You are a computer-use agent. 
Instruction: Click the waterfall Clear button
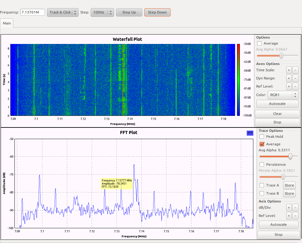(277, 114)
